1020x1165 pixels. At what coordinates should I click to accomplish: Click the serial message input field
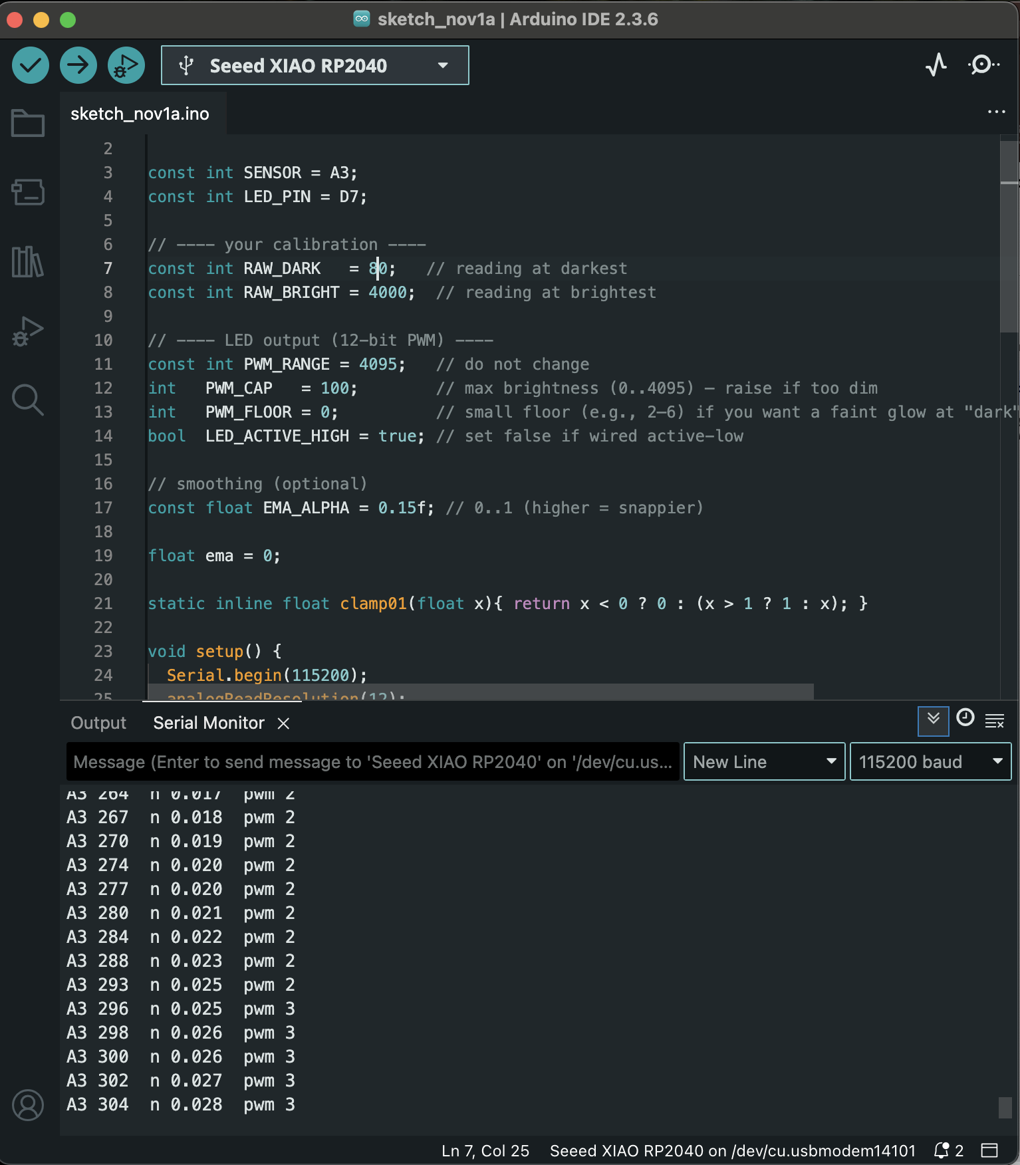tap(372, 762)
